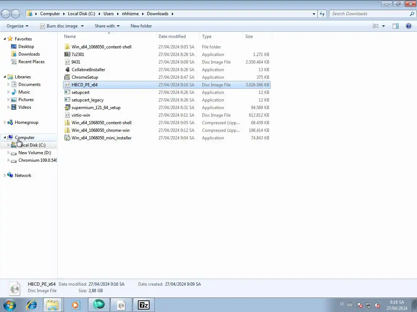Screen dimensions: 417x312
Task: Click Users in the address breadcrumb
Action: point(109,14)
